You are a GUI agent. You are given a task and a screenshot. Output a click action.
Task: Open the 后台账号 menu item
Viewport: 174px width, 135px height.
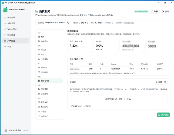(x=50, y=107)
